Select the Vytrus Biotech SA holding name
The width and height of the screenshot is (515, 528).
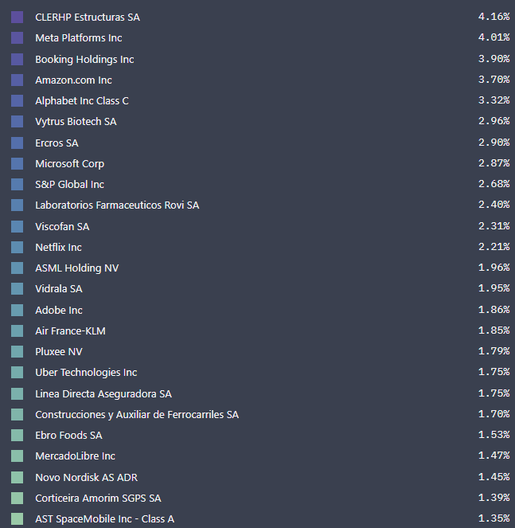[x=76, y=122]
